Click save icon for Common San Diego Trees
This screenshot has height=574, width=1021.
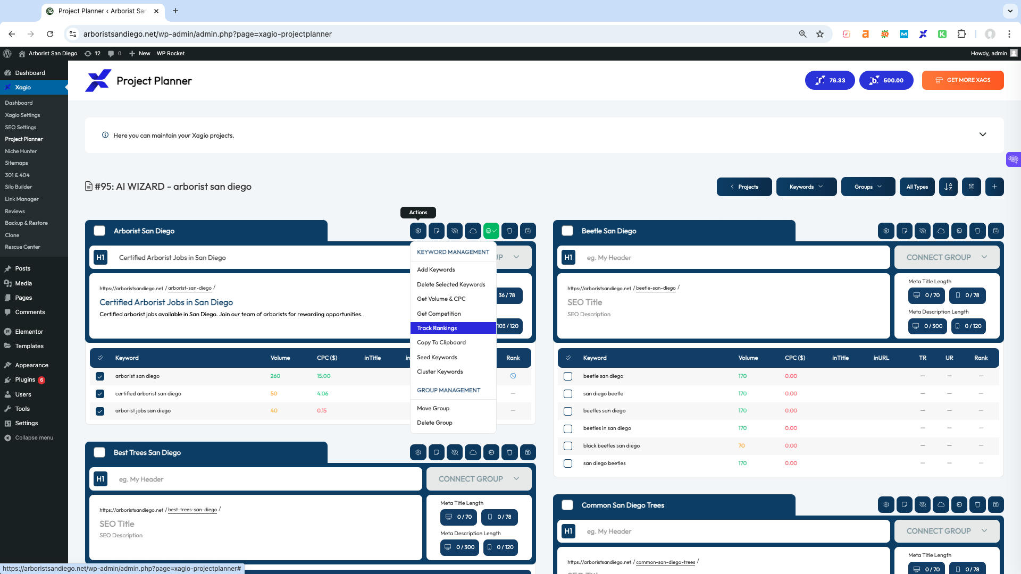point(995,504)
